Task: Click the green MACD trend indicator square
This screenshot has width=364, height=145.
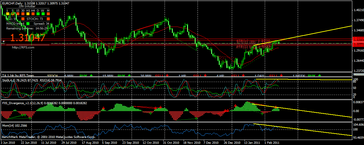Action: pyautogui.click(x=28, y=24)
